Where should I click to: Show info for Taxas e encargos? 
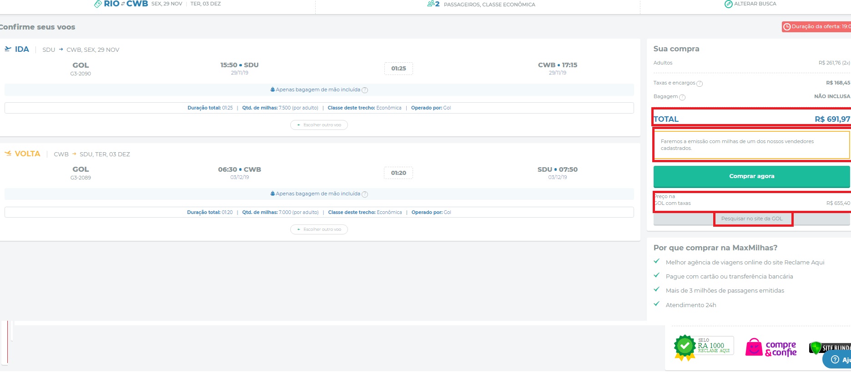click(700, 84)
